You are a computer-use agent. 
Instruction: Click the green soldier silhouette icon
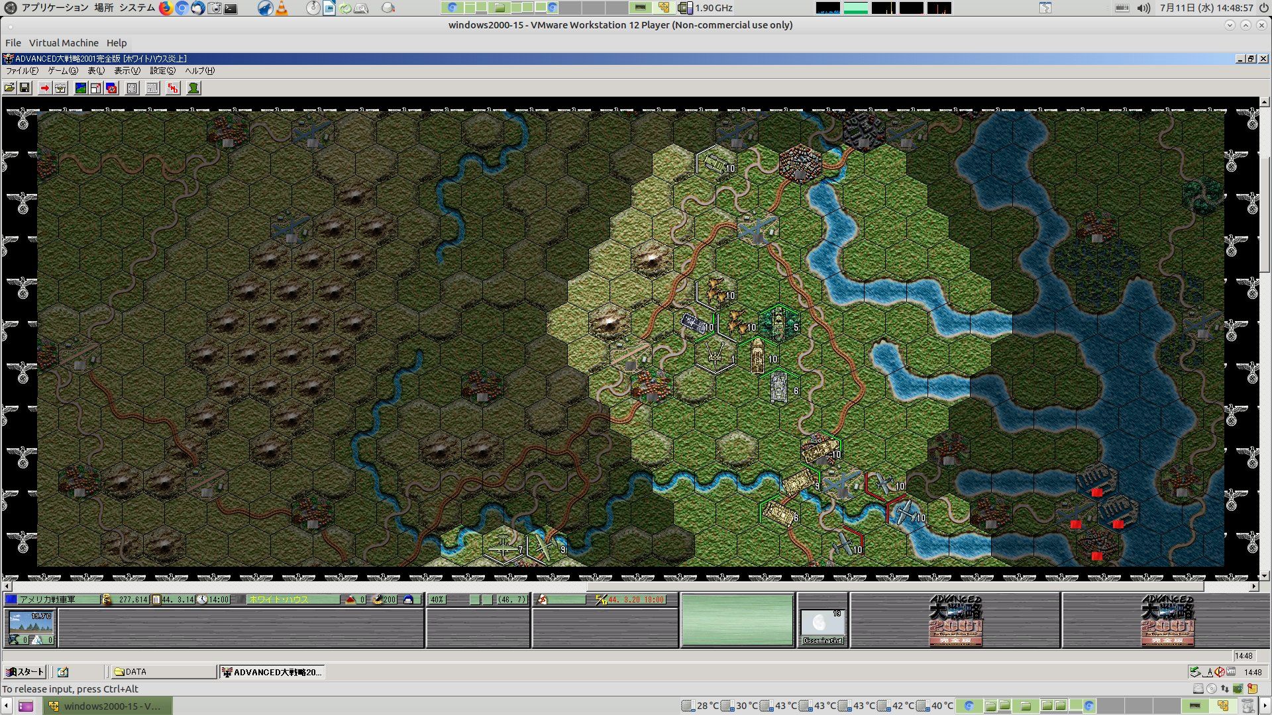193,88
